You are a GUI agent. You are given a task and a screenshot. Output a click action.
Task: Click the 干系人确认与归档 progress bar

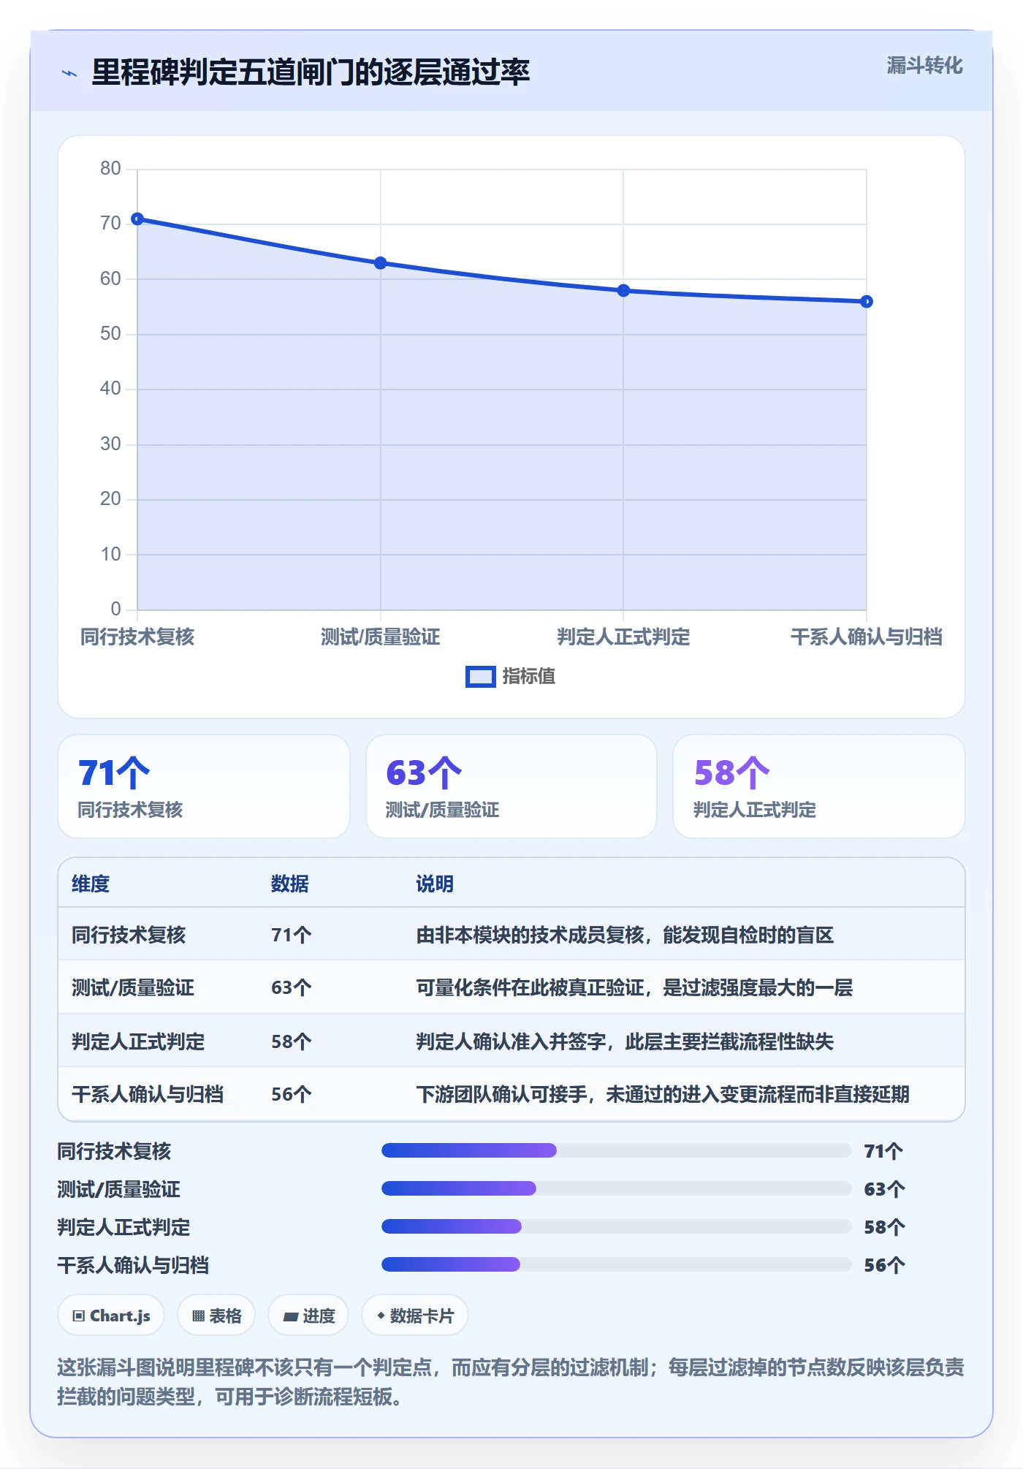(x=616, y=1264)
